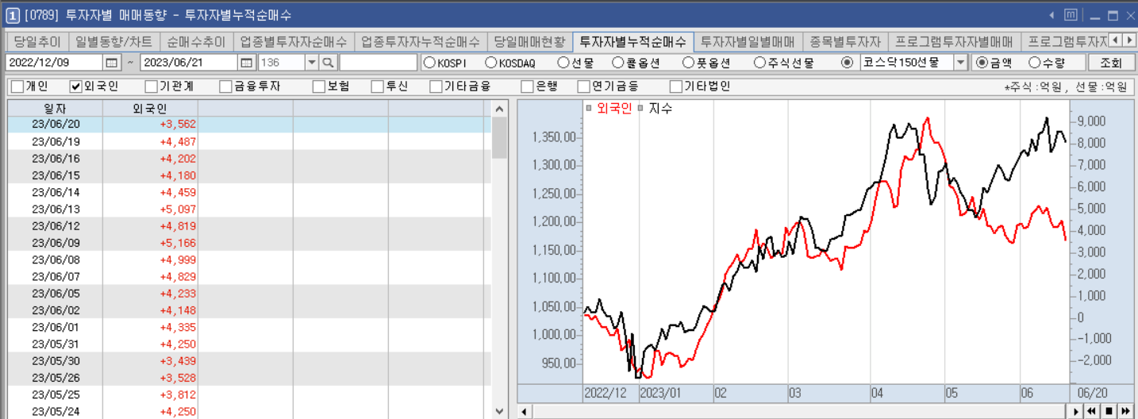Click the start date field showing 2022/12/09

tap(54, 62)
